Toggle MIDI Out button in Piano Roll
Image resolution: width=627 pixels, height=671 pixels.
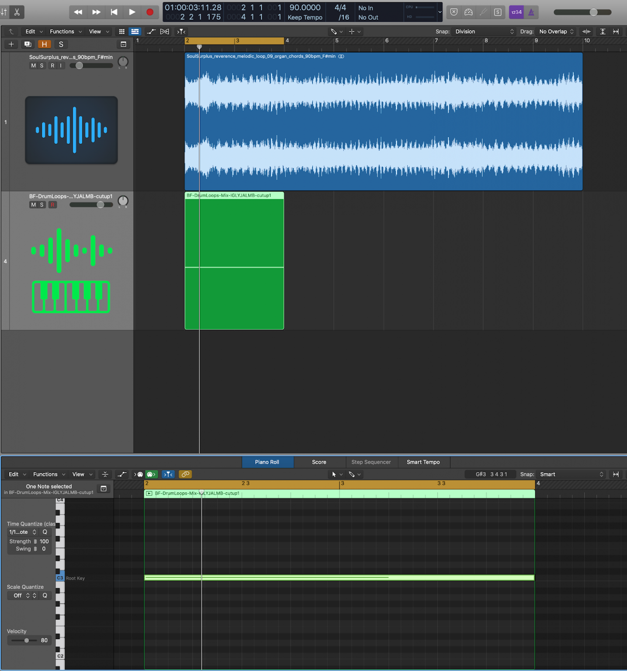151,474
